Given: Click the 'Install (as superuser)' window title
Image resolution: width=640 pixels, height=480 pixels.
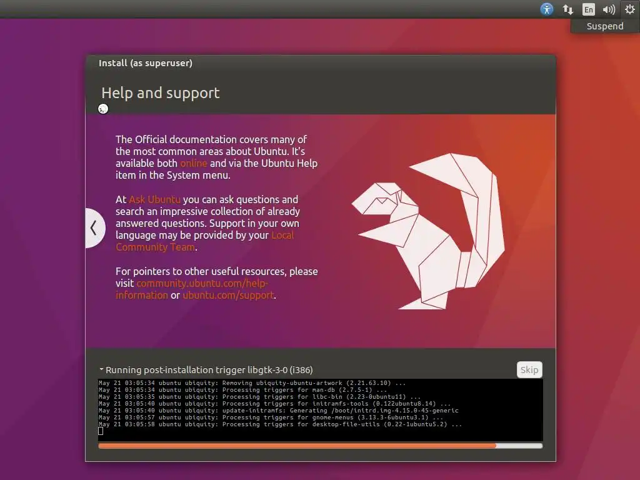Looking at the screenshot, I should (x=145, y=63).
